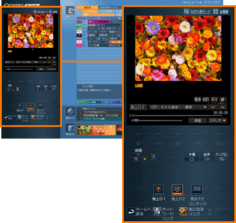Open ステレオ audio dropdown in enlarged panel
Viewport: 236px width, 223px height.
(217, 121)
